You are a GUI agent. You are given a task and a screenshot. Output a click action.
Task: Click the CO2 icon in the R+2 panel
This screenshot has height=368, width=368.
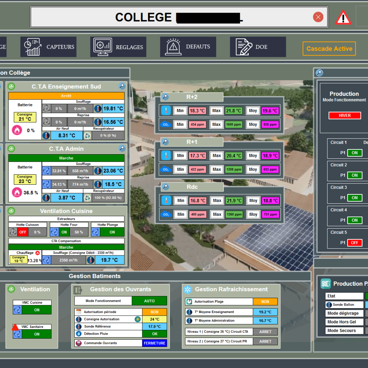click(x=165, y=124)
